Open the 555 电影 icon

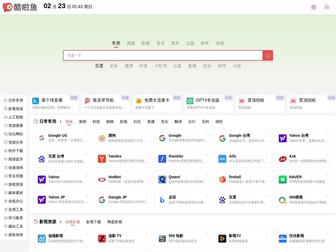(162, 238)
